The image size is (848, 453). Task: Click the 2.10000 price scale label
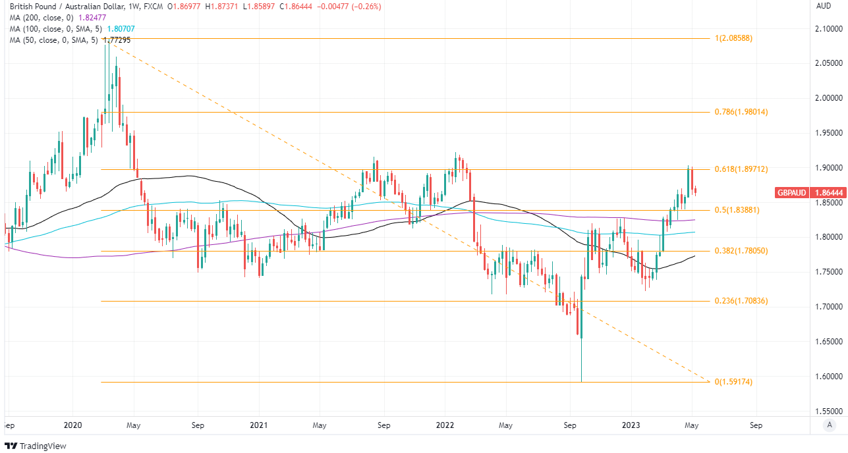(828, 29)
